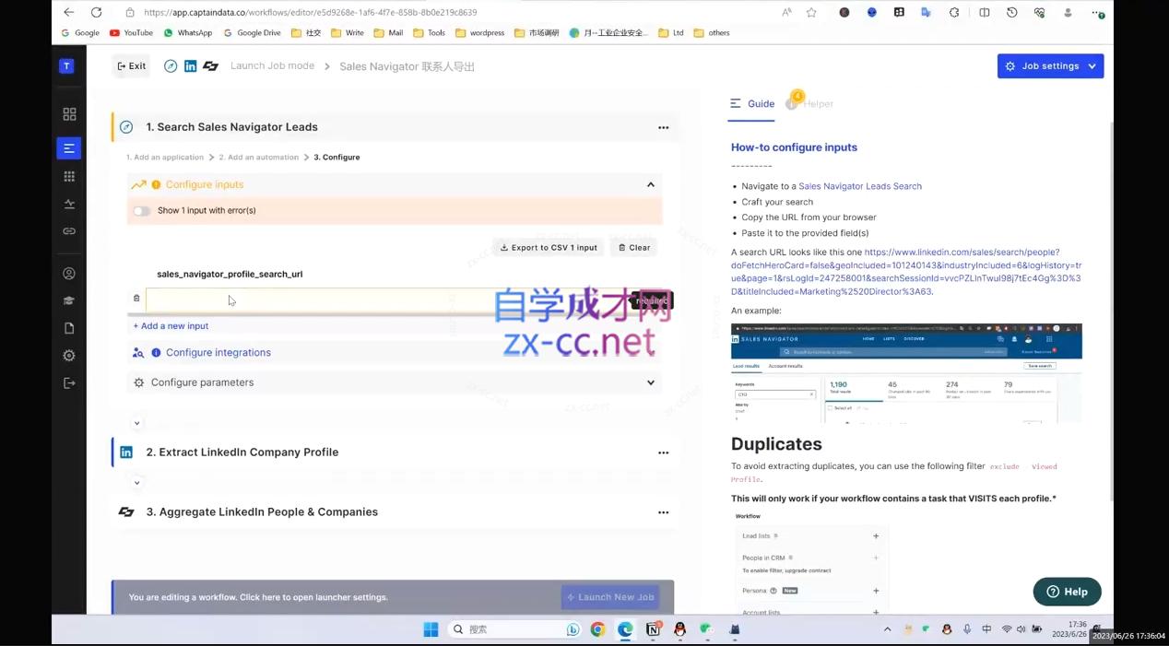This screenshot has width=1169, height=646.
Task: Open the settings gear icon in sidebar
Action: [x=69, y=356]
